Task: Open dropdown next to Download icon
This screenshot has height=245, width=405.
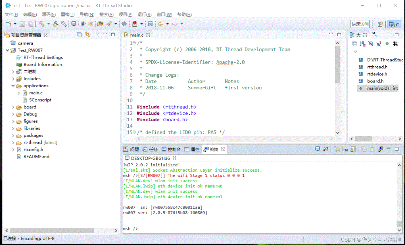Action: point(141,24)
